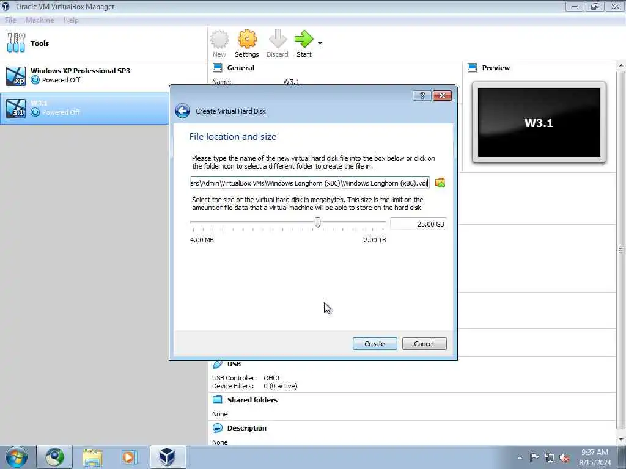Click the 'File location and size' heading
This screenshot has width=626, height=469.
point(233,136)
